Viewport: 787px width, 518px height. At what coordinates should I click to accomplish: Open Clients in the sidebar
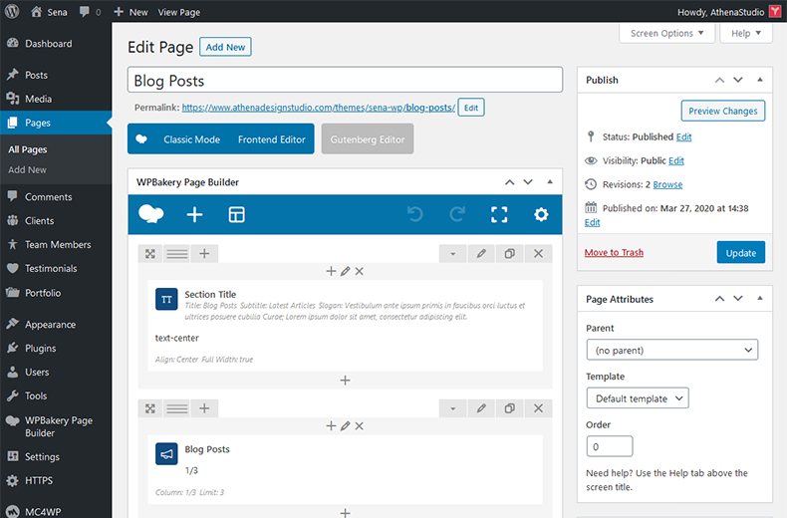tap(39, 220)
